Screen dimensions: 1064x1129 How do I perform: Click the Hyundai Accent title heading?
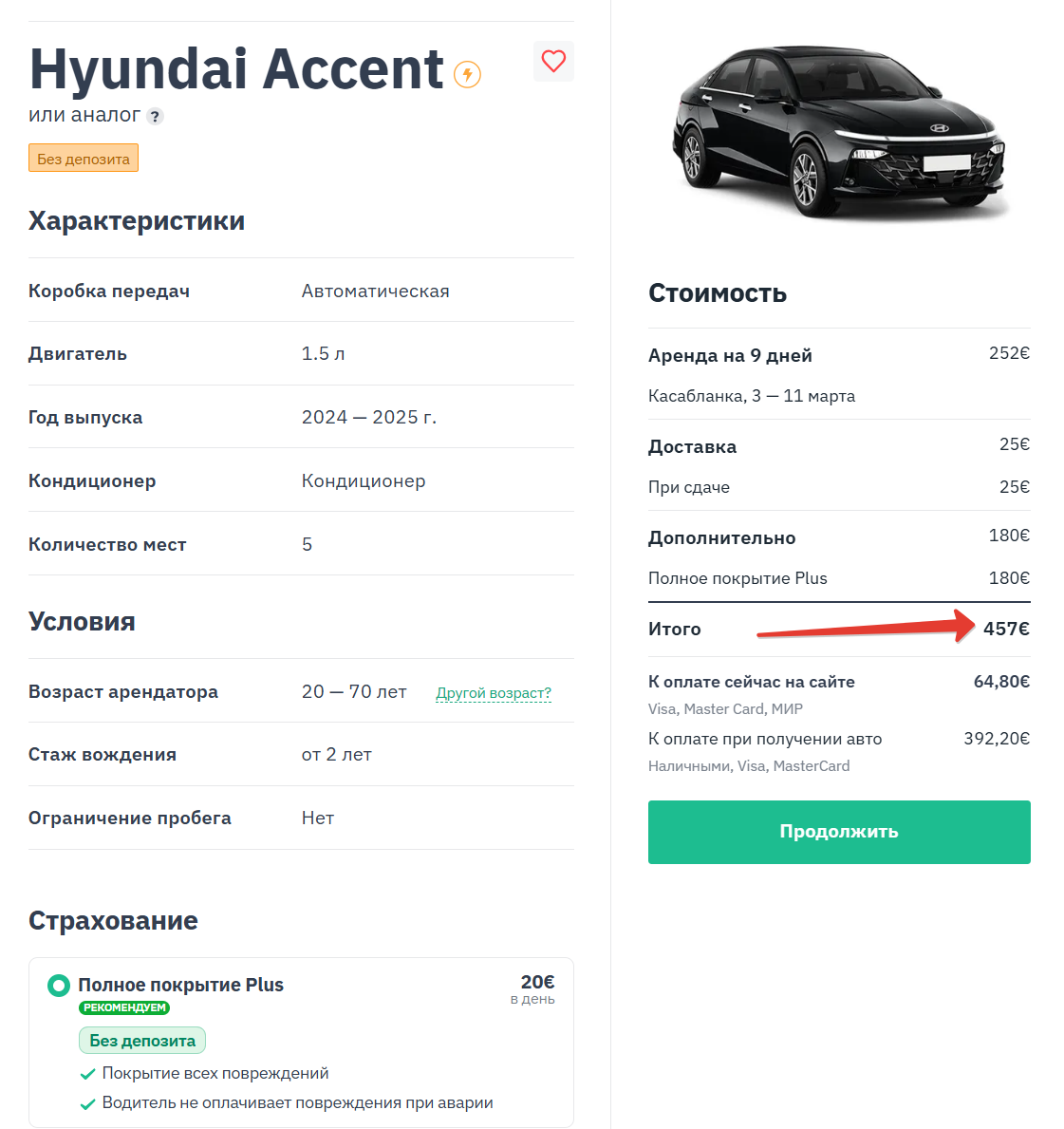[236, 69]
